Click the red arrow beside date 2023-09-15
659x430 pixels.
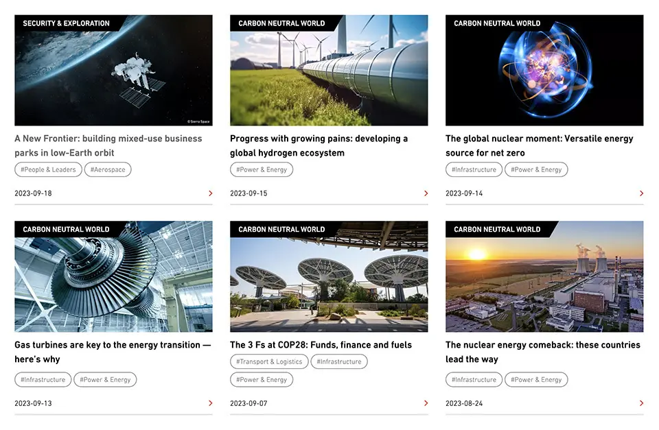coord(426,193)
